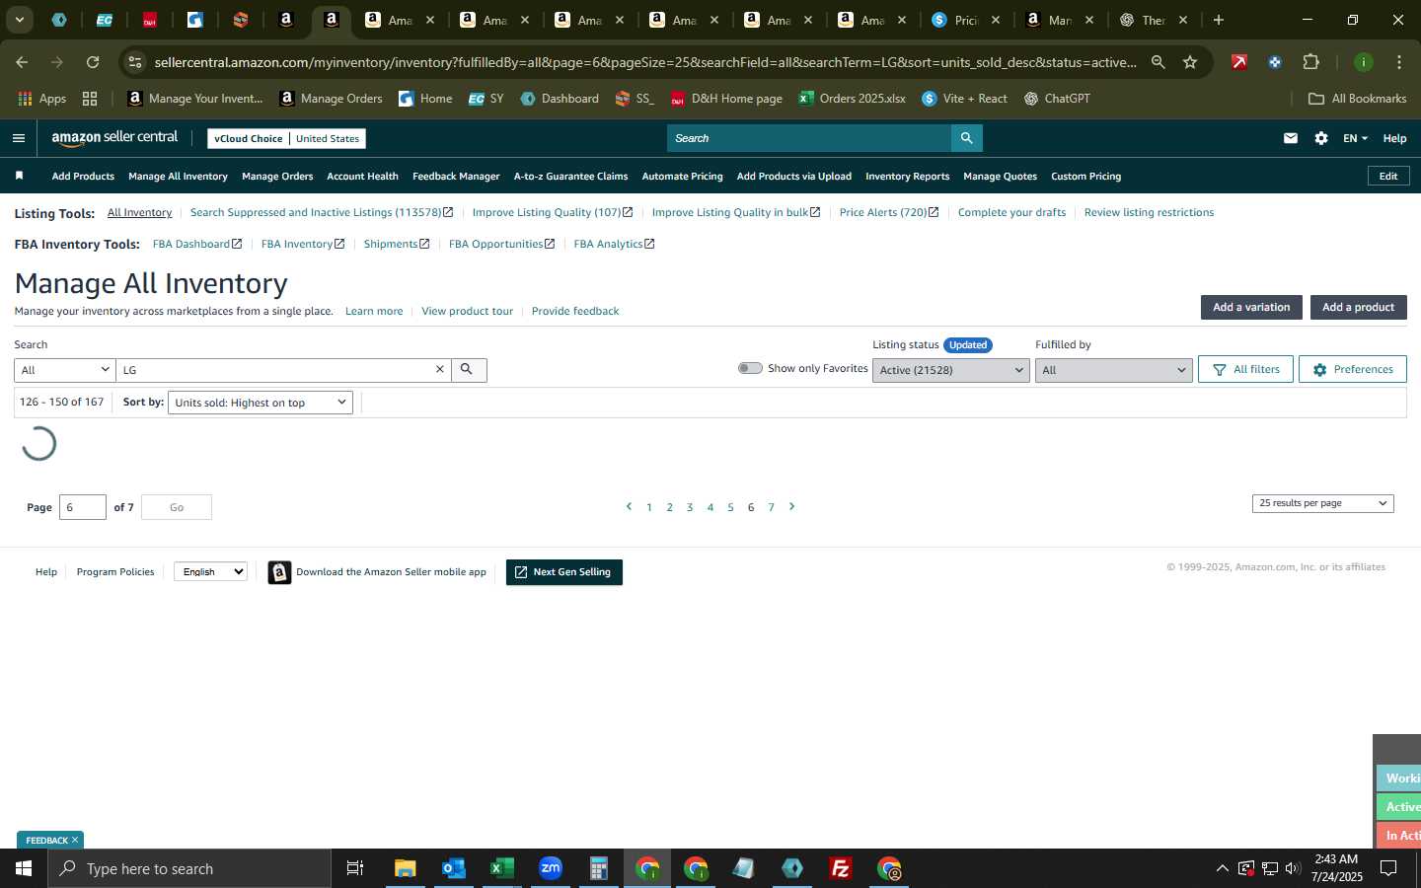Screen dimensions: 1421x888
Task: Open Chrome extensions puzzle icon
Action: click(1310, 62)
